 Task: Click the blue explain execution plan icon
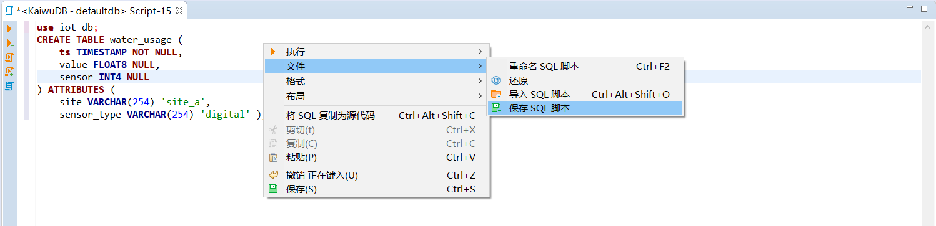pos(9,86)
